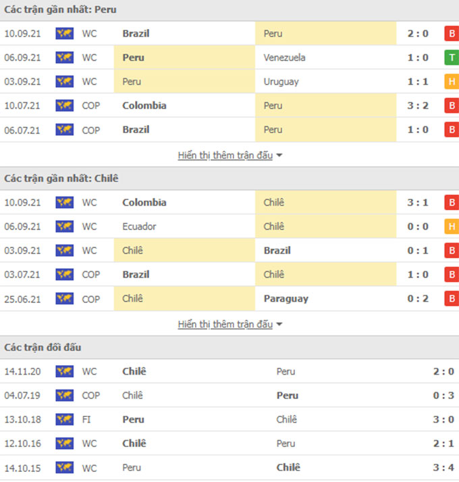Click the flag icon in Colombia–Peru 10.07.21 row
Viewport: 459px width, 482px height.
(65, 105)
